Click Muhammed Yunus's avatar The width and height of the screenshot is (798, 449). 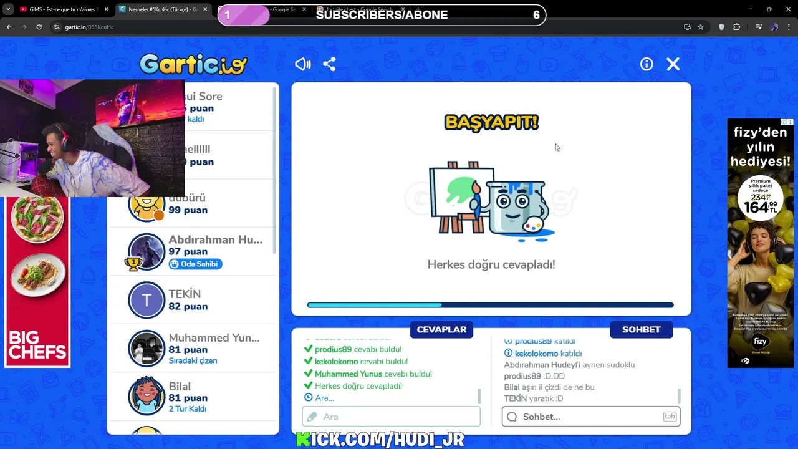coord(147,349)
